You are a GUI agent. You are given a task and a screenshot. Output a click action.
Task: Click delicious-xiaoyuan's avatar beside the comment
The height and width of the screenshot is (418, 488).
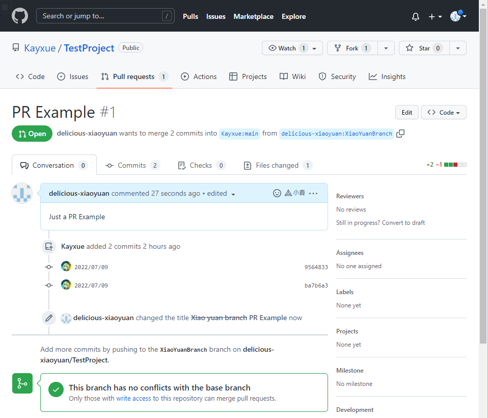coord(22,194)
